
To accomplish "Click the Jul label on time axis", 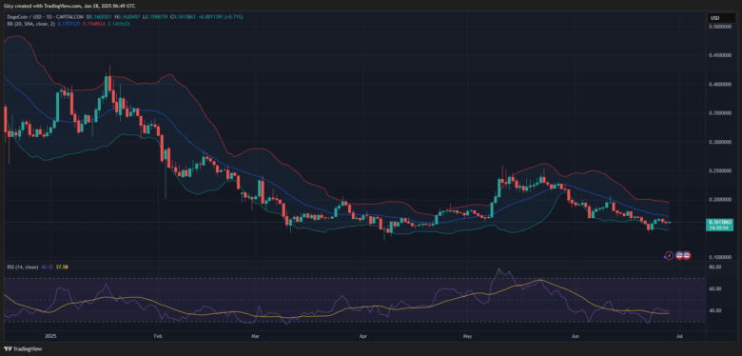I will point(679,336).
